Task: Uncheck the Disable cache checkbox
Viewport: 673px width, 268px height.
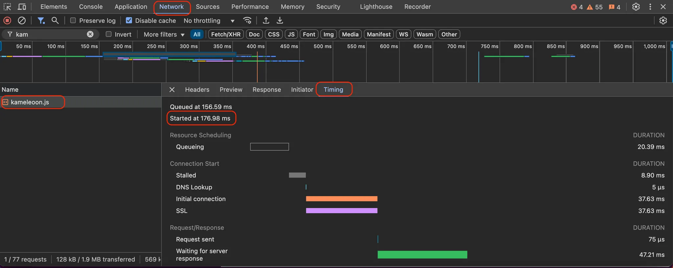Action: point(129,21)
